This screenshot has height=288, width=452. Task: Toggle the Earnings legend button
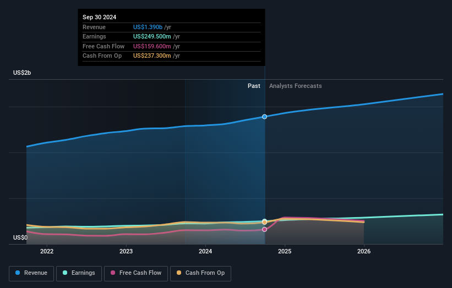click(79, 273)
